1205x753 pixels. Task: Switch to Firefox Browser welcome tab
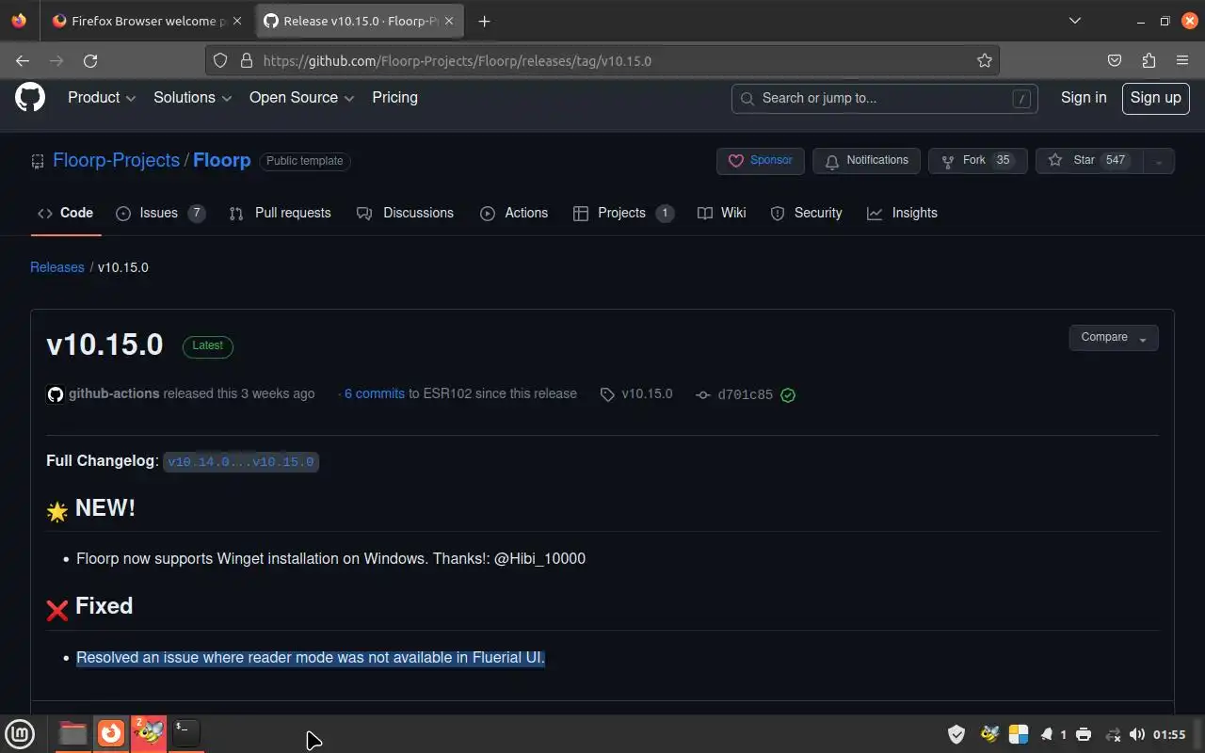click(x=146, y=21)
